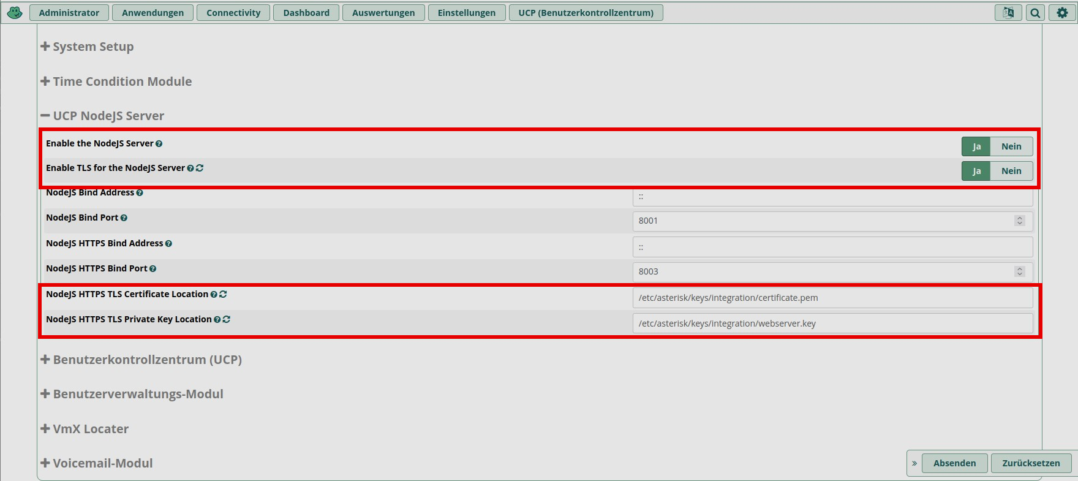This screenshot has height=481, width=1078.
Task: Click help icon next to NodeJS Bind Port
Action: 124,218
